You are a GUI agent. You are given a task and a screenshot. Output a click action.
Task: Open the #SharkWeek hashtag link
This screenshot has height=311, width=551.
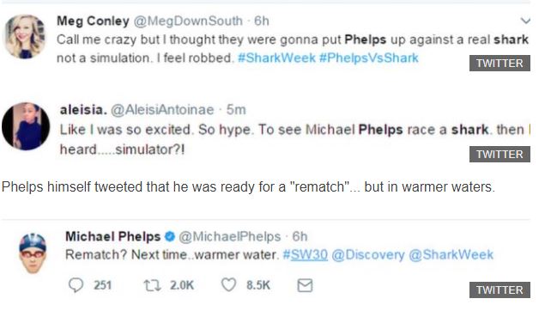tap(276, 58)
